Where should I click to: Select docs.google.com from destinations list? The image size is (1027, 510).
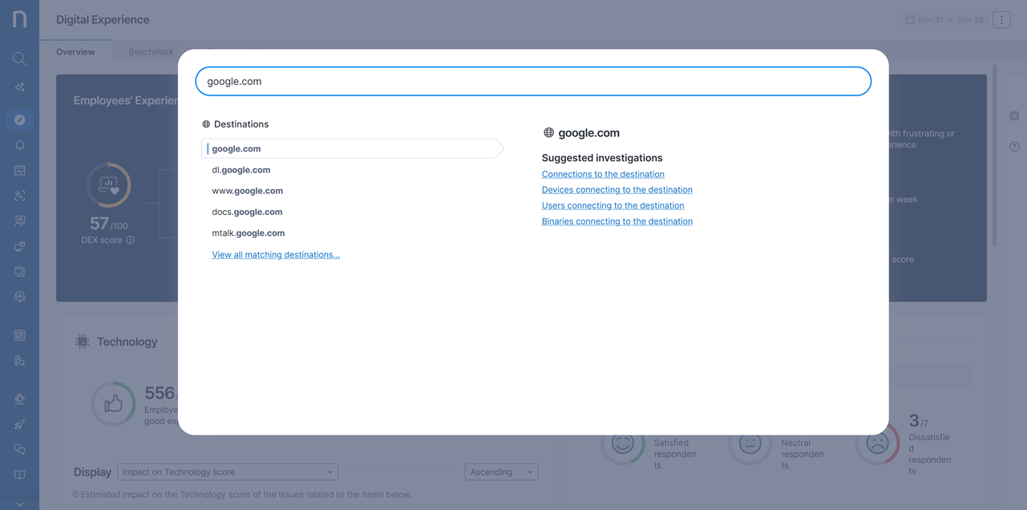[x=247, y=212]
